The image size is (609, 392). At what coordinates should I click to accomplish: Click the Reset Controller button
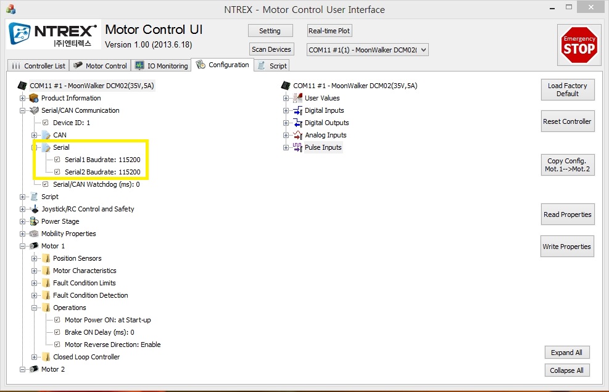pyautogui.click(x=568, y=121)
